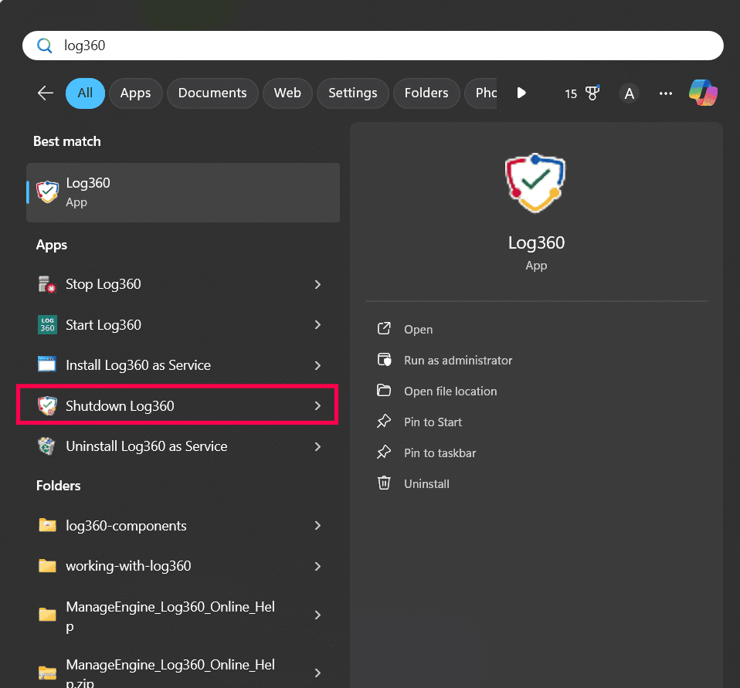Click the Pin to Start pin icon
Viewport: 740px width, 688px height.
[x=384, y=421]
